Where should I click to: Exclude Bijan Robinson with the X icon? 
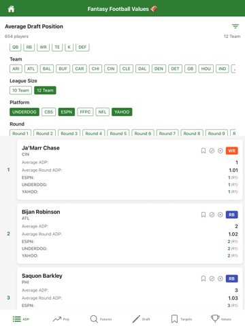220,215
